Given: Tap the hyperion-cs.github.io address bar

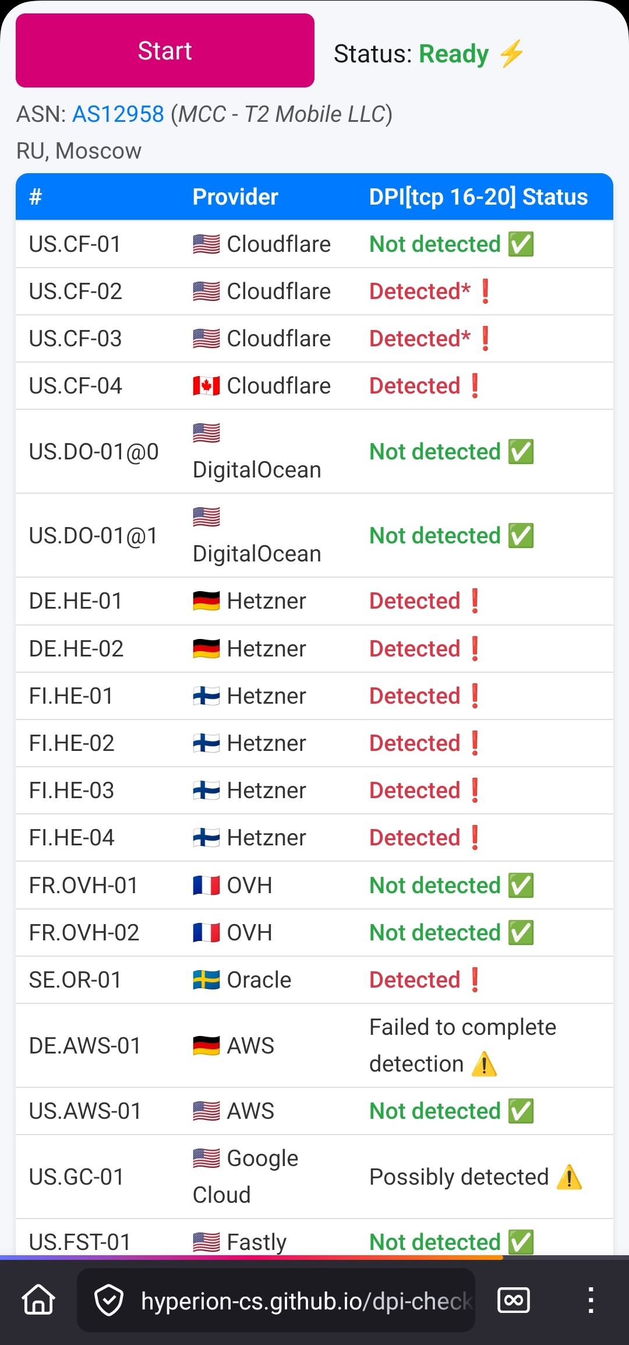Looking at the screenshot, I should click(x=306, y=1300).
